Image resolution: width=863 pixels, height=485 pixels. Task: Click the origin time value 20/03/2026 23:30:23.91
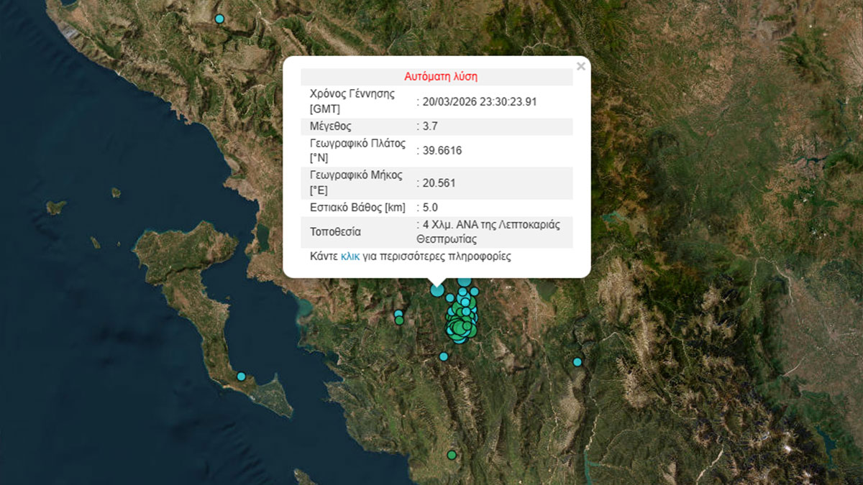pyautogui.click(x=479, y=102)
